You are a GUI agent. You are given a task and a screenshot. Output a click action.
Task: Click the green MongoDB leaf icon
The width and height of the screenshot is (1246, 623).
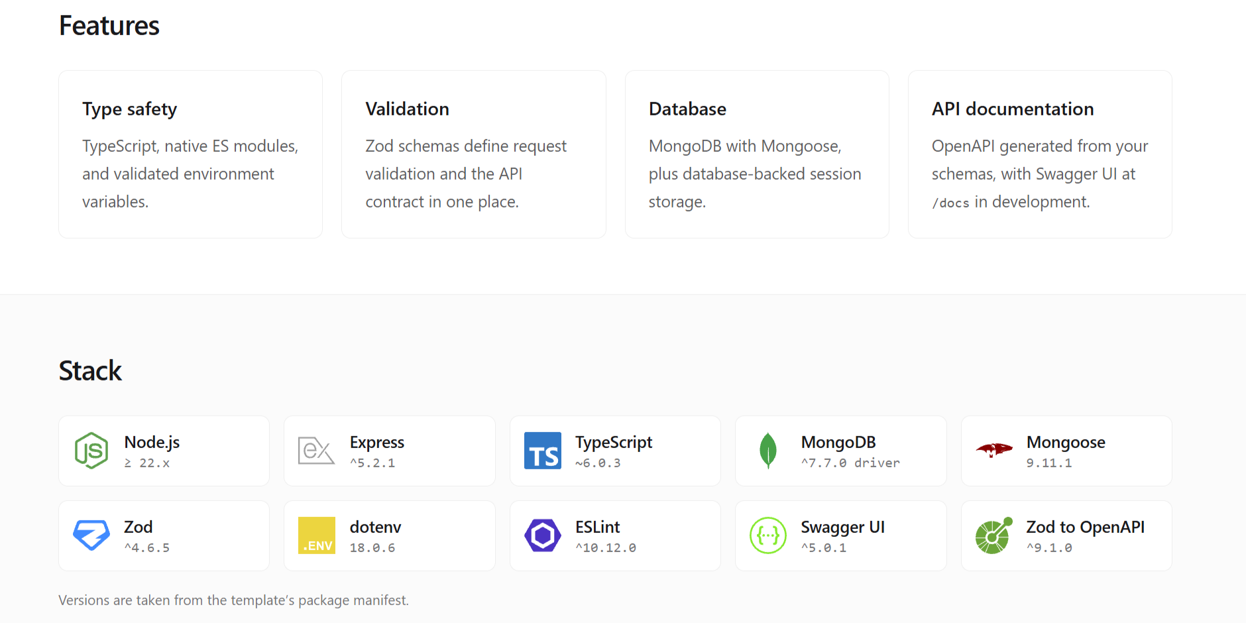pos(767,451)
